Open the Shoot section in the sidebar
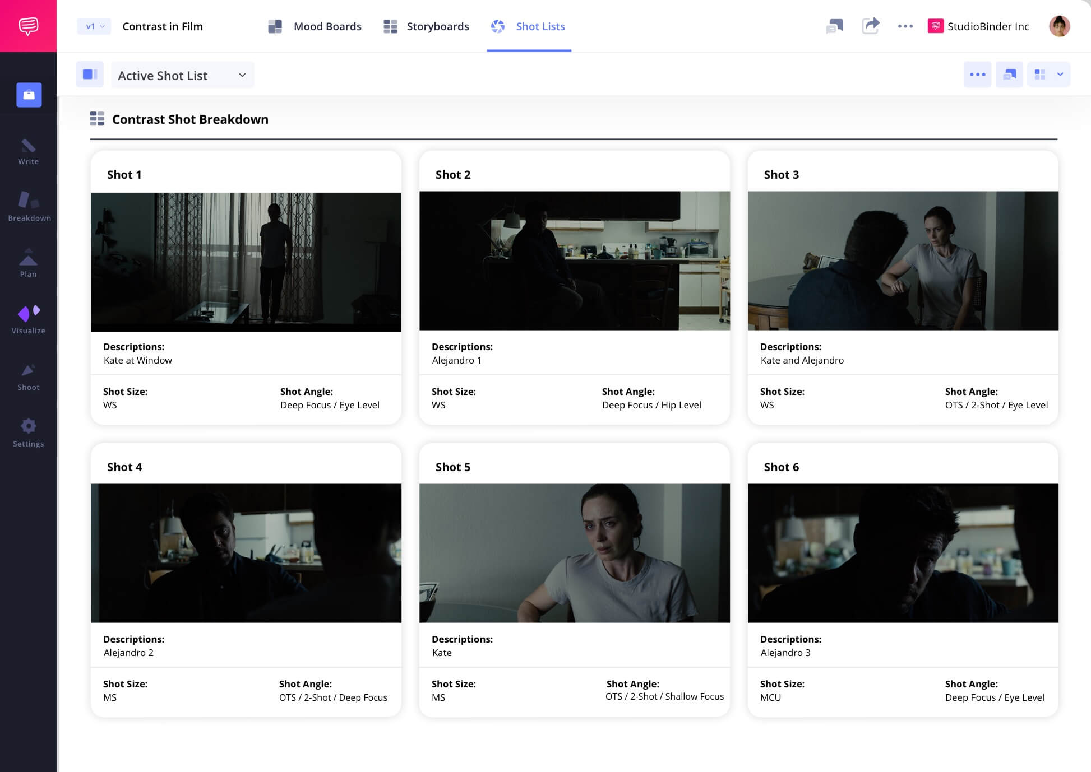Image resolution: width=1091 pixels, height=772 pixels. pos(28,375)
